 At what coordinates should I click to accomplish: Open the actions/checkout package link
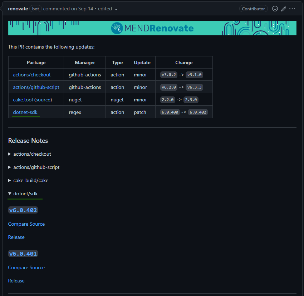pos(32,75)
